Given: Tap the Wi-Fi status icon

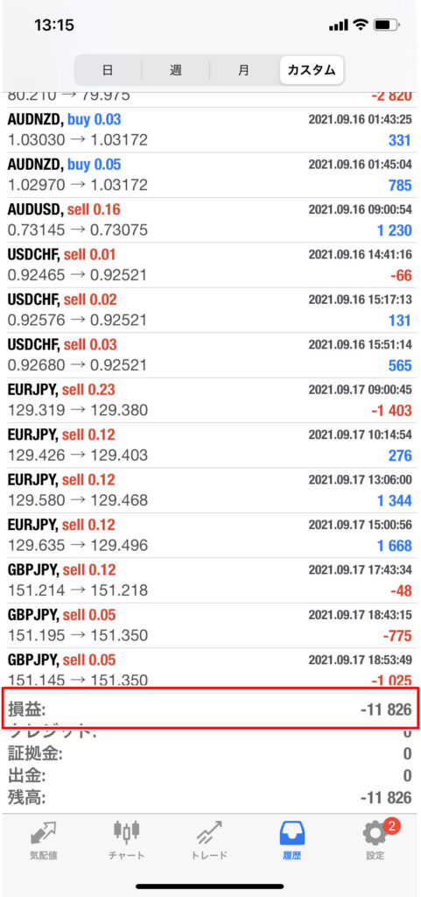Looking at the screenshot, I should pos(360,25).
